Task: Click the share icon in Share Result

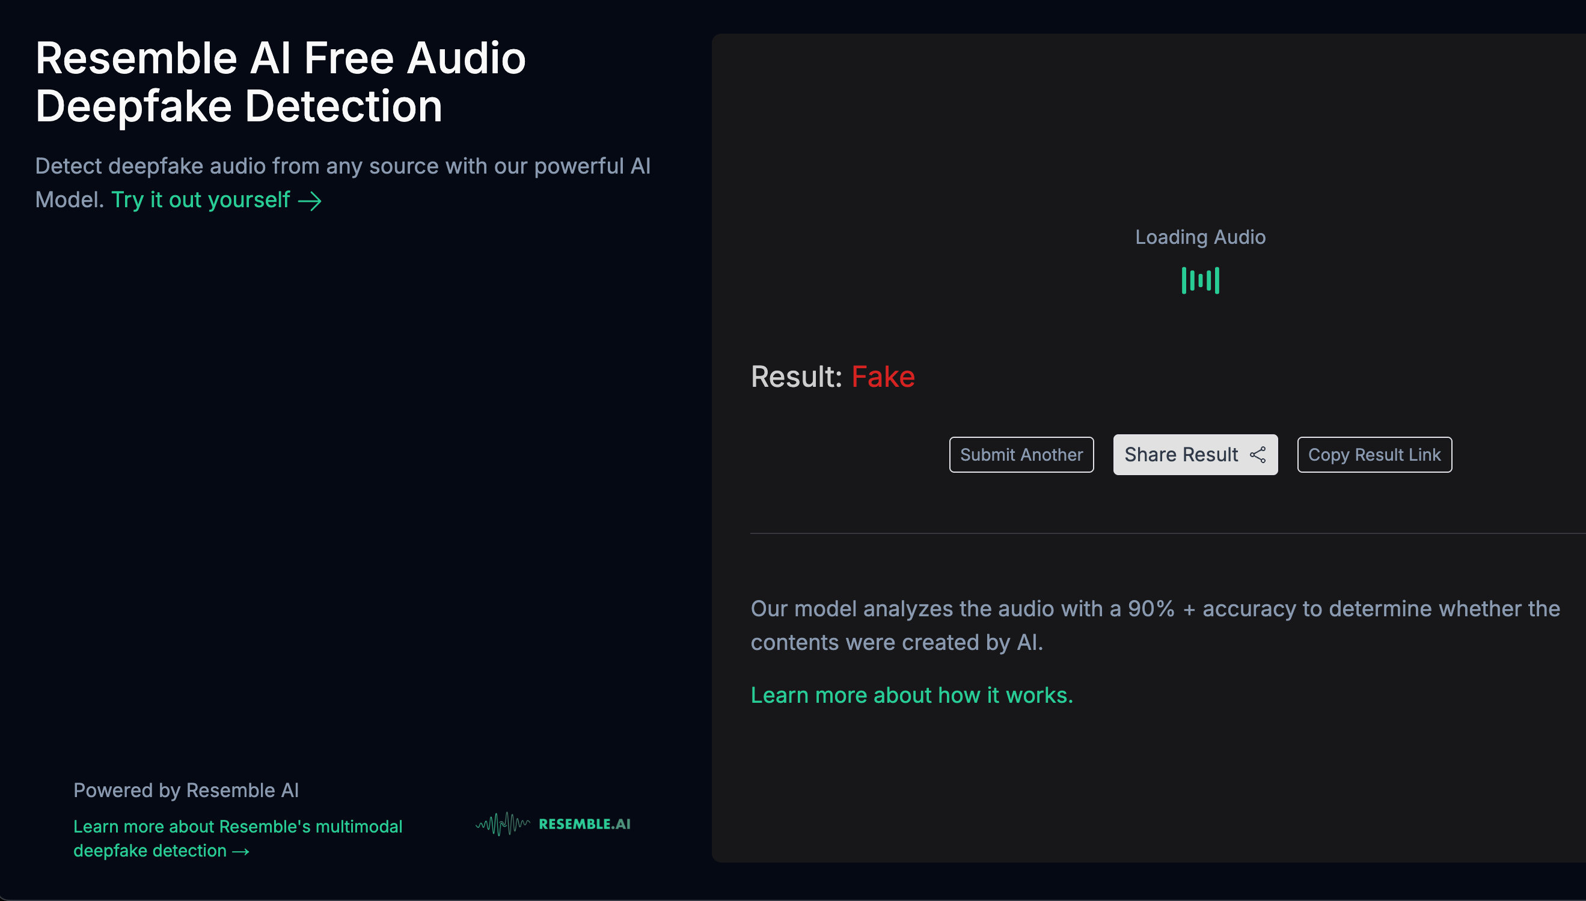Action: click(x=1257, y=455)
